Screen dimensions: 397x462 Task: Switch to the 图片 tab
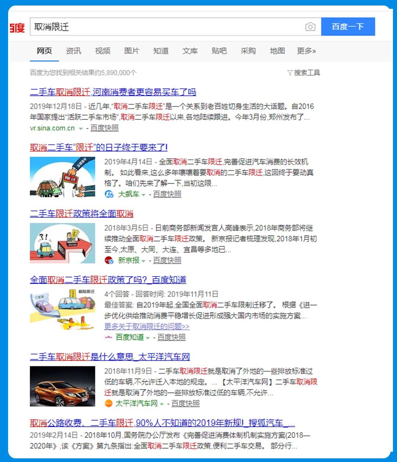(x=132, y=51)
